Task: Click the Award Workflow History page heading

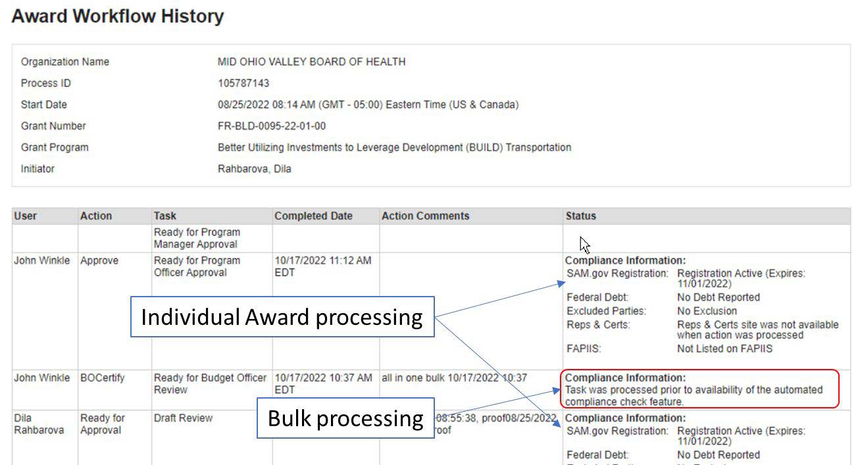Action: pyautogui.click(x=118, y=16)
